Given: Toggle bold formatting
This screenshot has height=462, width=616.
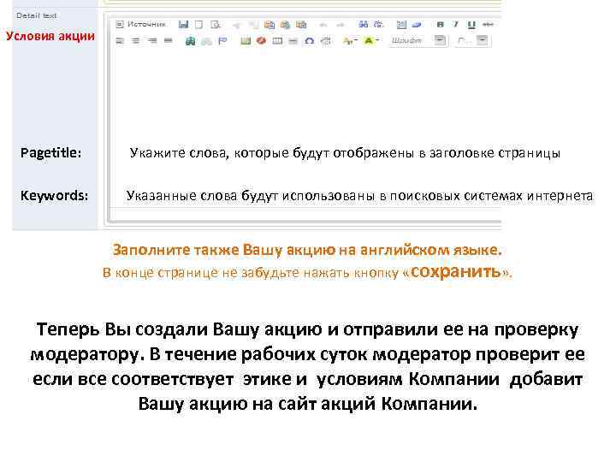Looking at the screenshot, I should 440,24.
